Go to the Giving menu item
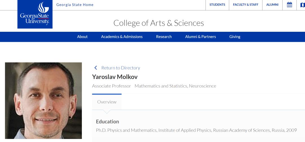Screen dimensions: 305x142 pyautogui.click(x=235, y=37)
